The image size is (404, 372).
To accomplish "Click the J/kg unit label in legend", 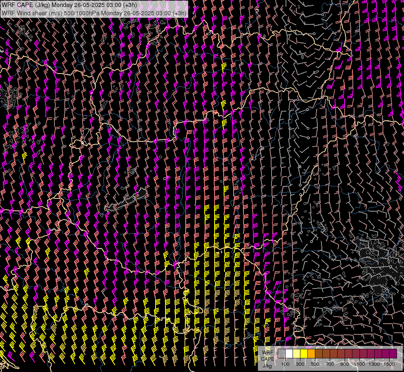I will tap(267, 366).
